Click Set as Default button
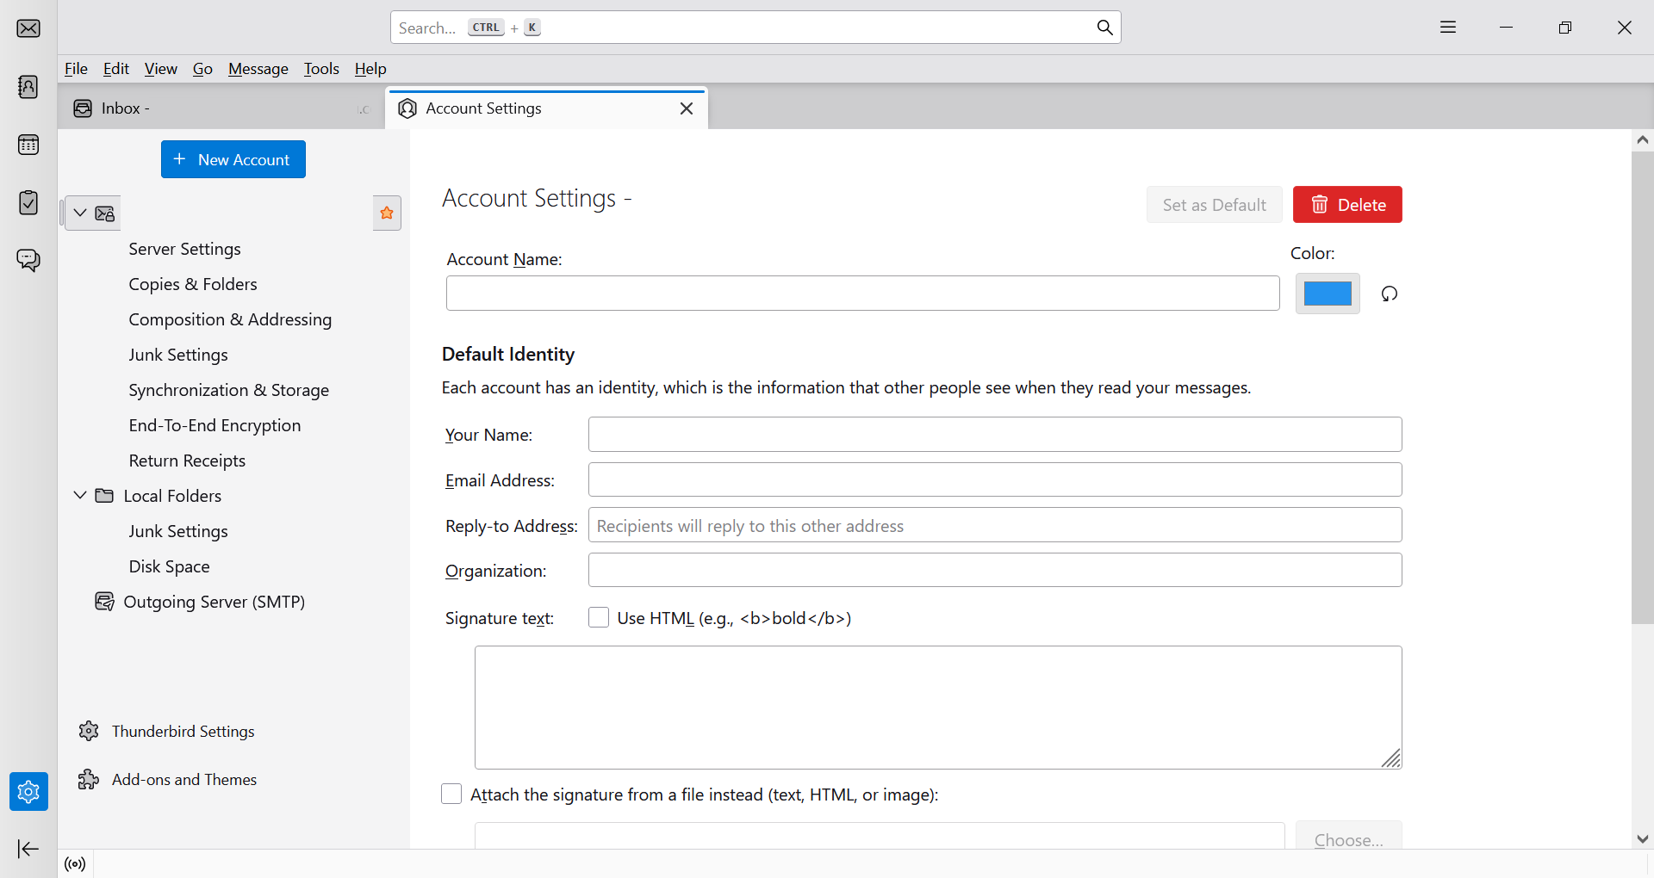Image resolution: width=1654 pixels, height=878 pixels. click(1214, 205)
